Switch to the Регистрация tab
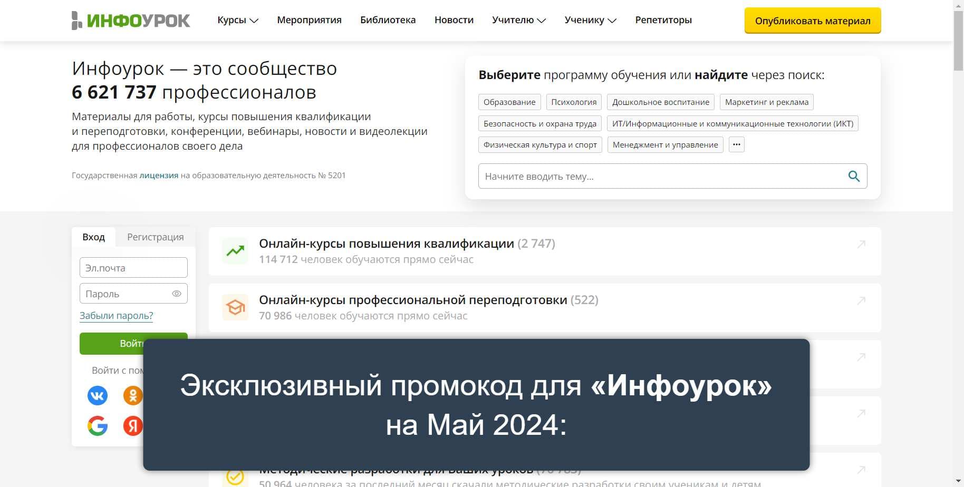Image resolution: width=964 pixels, height=487 pixels. (156, 237)
